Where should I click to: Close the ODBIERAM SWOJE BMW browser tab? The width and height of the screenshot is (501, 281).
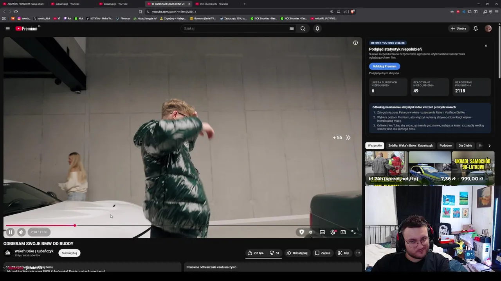[x=189, y=4]
